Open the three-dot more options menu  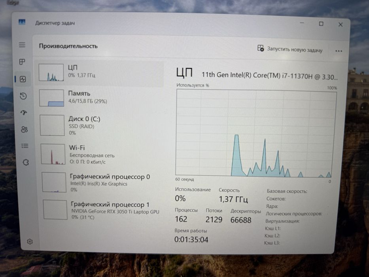click(x=339, y=51)
